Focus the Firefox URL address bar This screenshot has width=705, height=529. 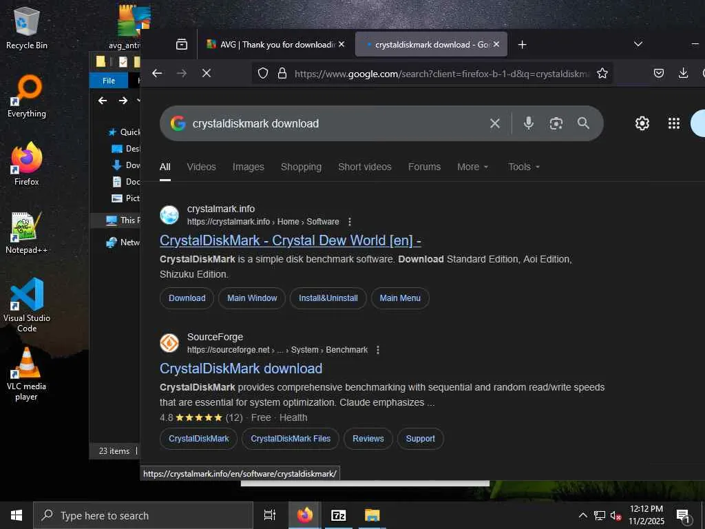click(x=441, y=73)
